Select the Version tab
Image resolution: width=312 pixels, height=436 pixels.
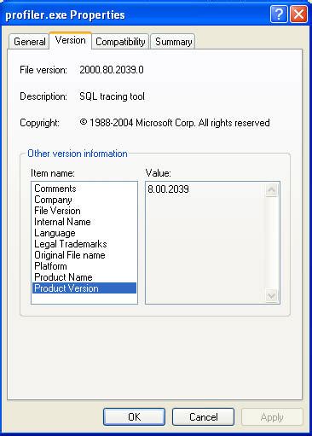pyautogui.click(x=70, y=40)
